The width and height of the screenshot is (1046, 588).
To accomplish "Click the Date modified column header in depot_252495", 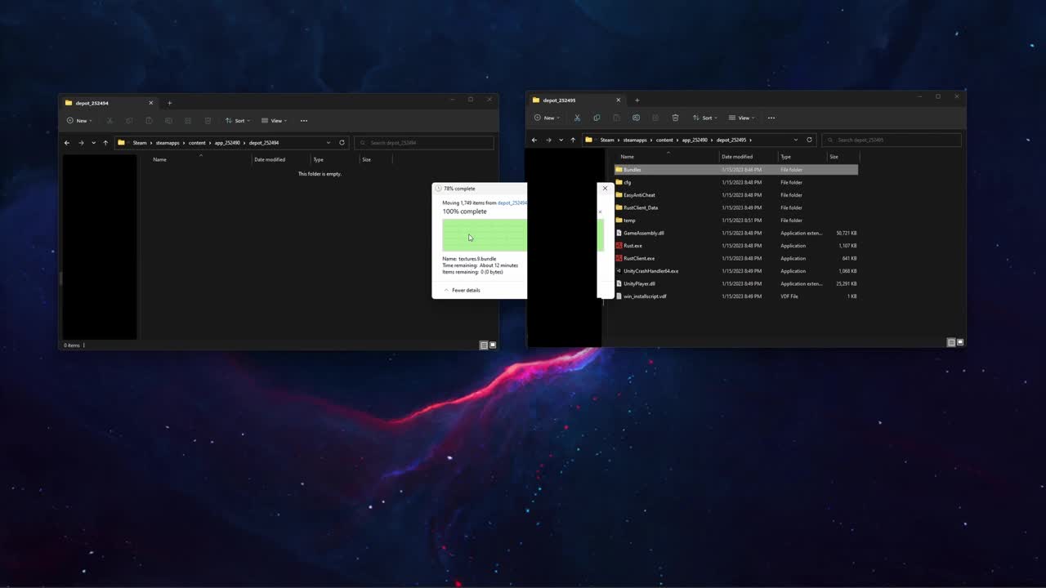I will (x=737, y=157).
